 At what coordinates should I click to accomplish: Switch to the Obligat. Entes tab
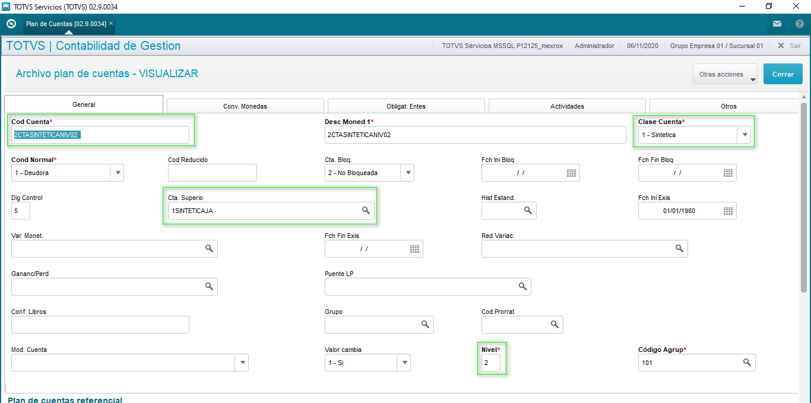406,106
